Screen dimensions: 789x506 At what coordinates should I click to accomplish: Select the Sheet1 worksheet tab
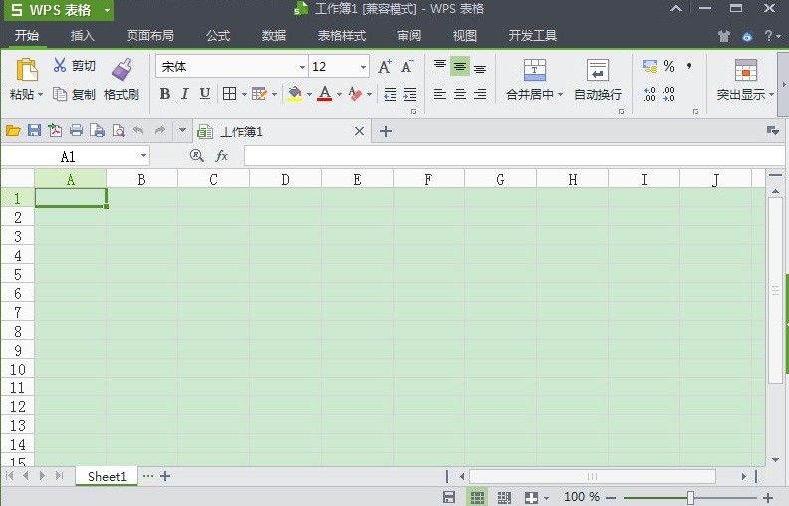[x=107, y=477]
